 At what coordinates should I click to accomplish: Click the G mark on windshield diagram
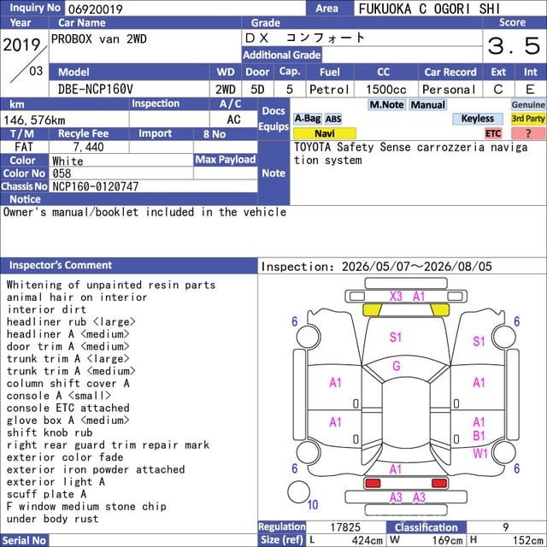397,366
